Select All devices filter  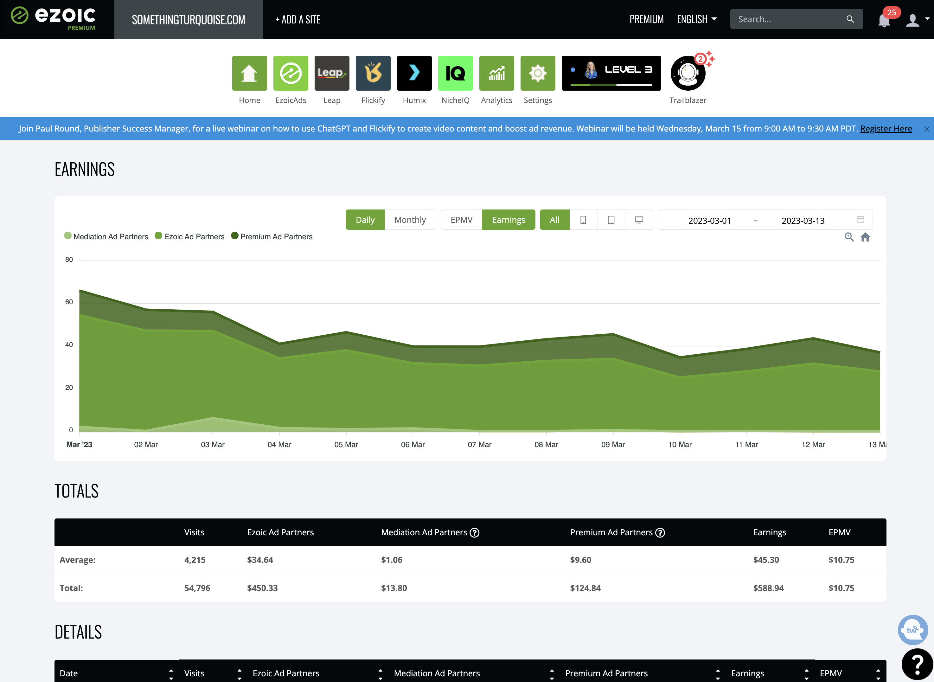click(555, 220)
